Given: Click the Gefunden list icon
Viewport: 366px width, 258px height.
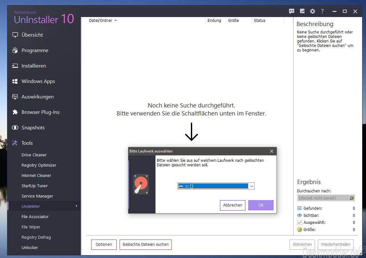Looking at the screenshot, I should [x=299, y=208].
